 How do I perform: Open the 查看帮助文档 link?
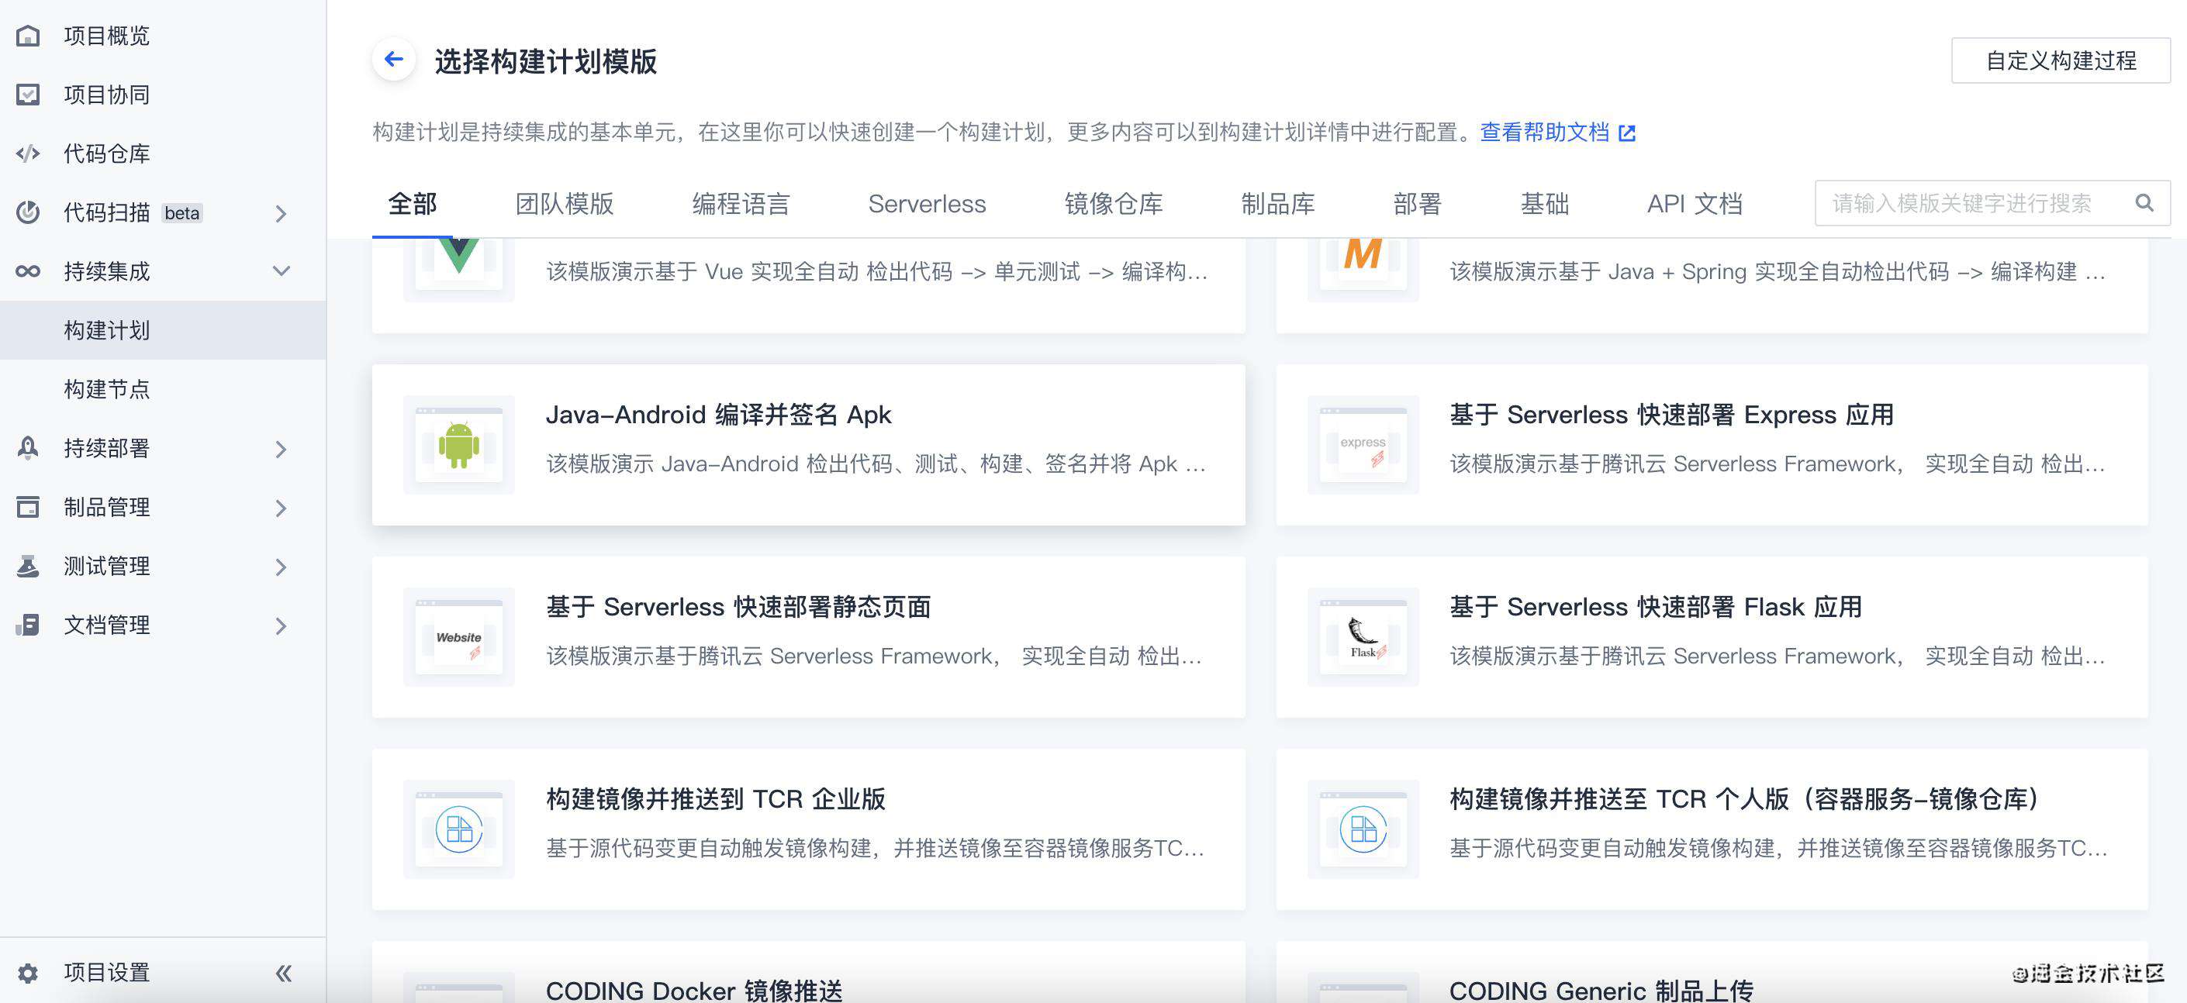click(1544, 133)
